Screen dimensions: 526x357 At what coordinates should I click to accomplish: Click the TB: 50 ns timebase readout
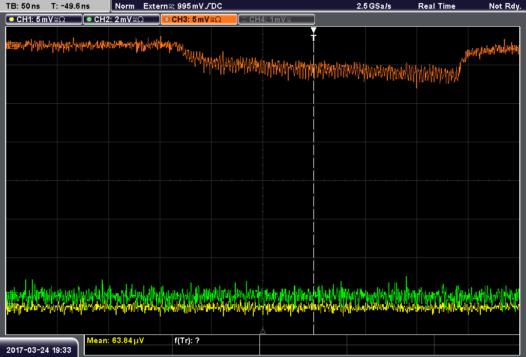tap(23, 6)
